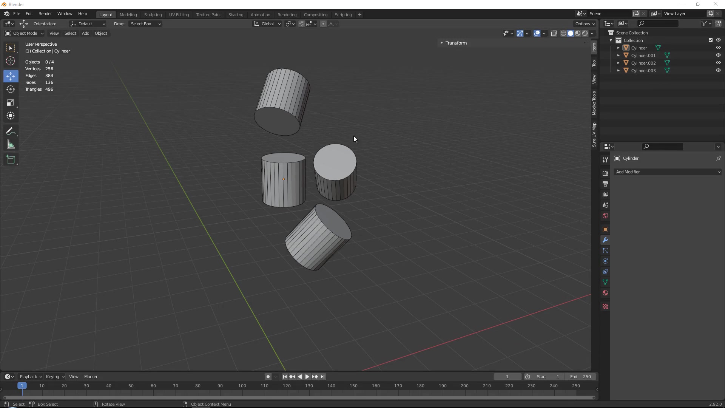Hide Cylinder.003 in outliner
Viewport: 725px width, 408px height.
click(x=718, y=70)
